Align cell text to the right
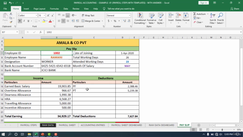 tap(68, 21)
